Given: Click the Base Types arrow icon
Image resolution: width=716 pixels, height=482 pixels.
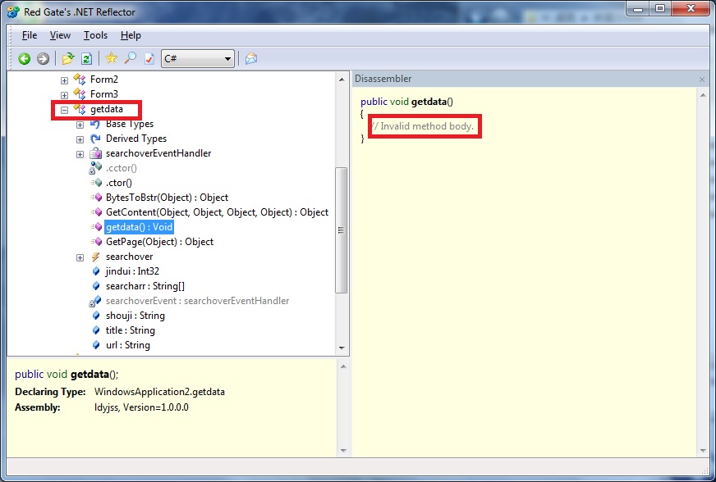Looking at the screenshot, I should [x=95, y=124].
